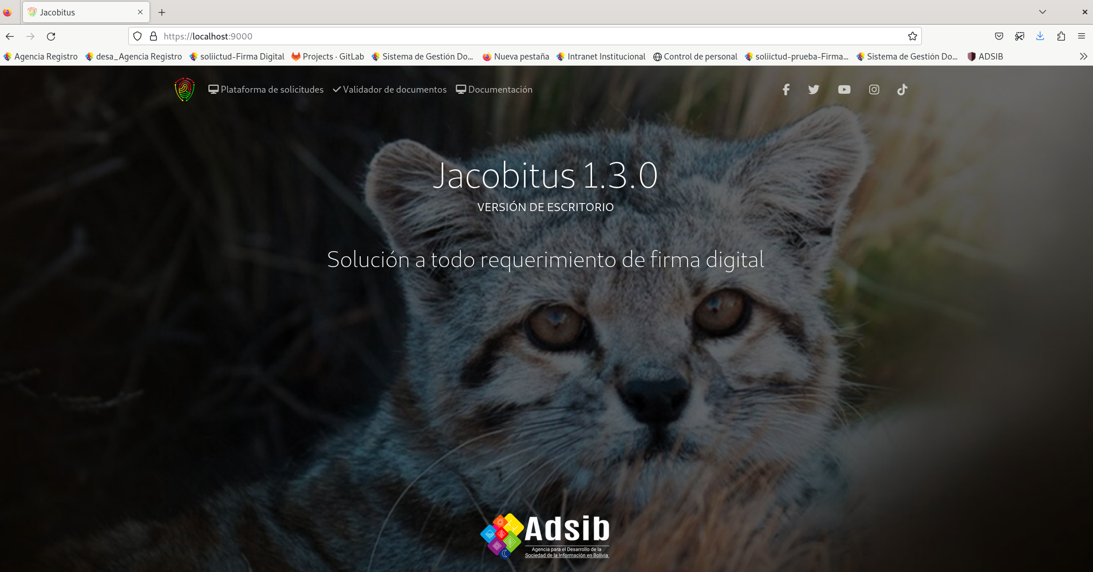Open the Facebook social link

pyautogui.click(x=786, y=90)
